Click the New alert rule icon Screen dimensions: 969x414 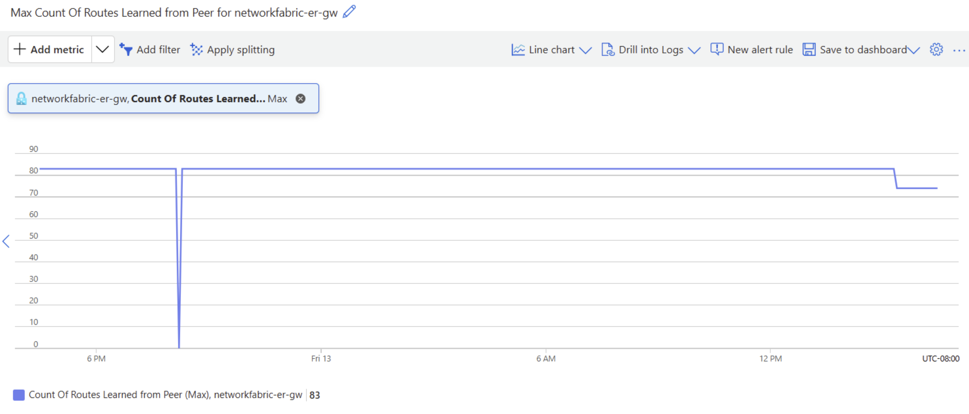pyautogui.click(x=716, y=49)
